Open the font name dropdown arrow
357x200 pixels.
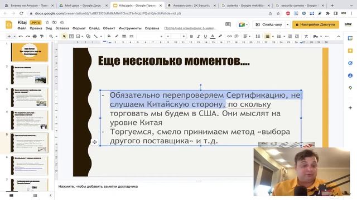click(161, 36)
